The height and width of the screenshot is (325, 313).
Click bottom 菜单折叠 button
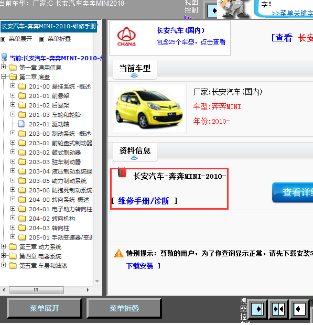pos(124,308)
